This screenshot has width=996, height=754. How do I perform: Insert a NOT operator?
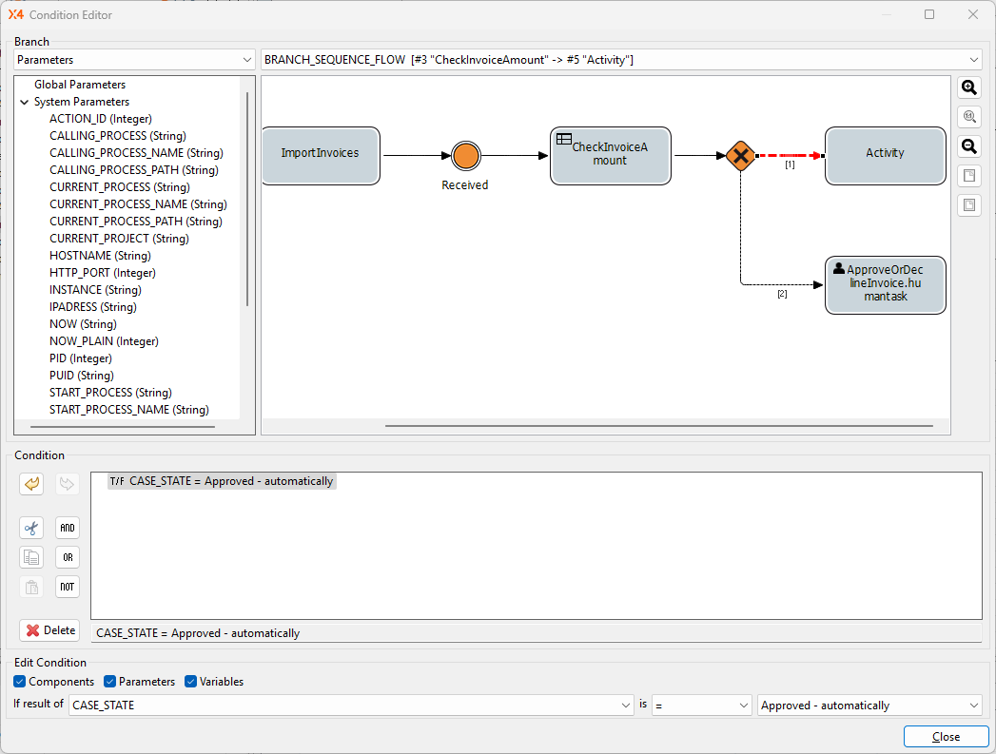coord(67,587)
